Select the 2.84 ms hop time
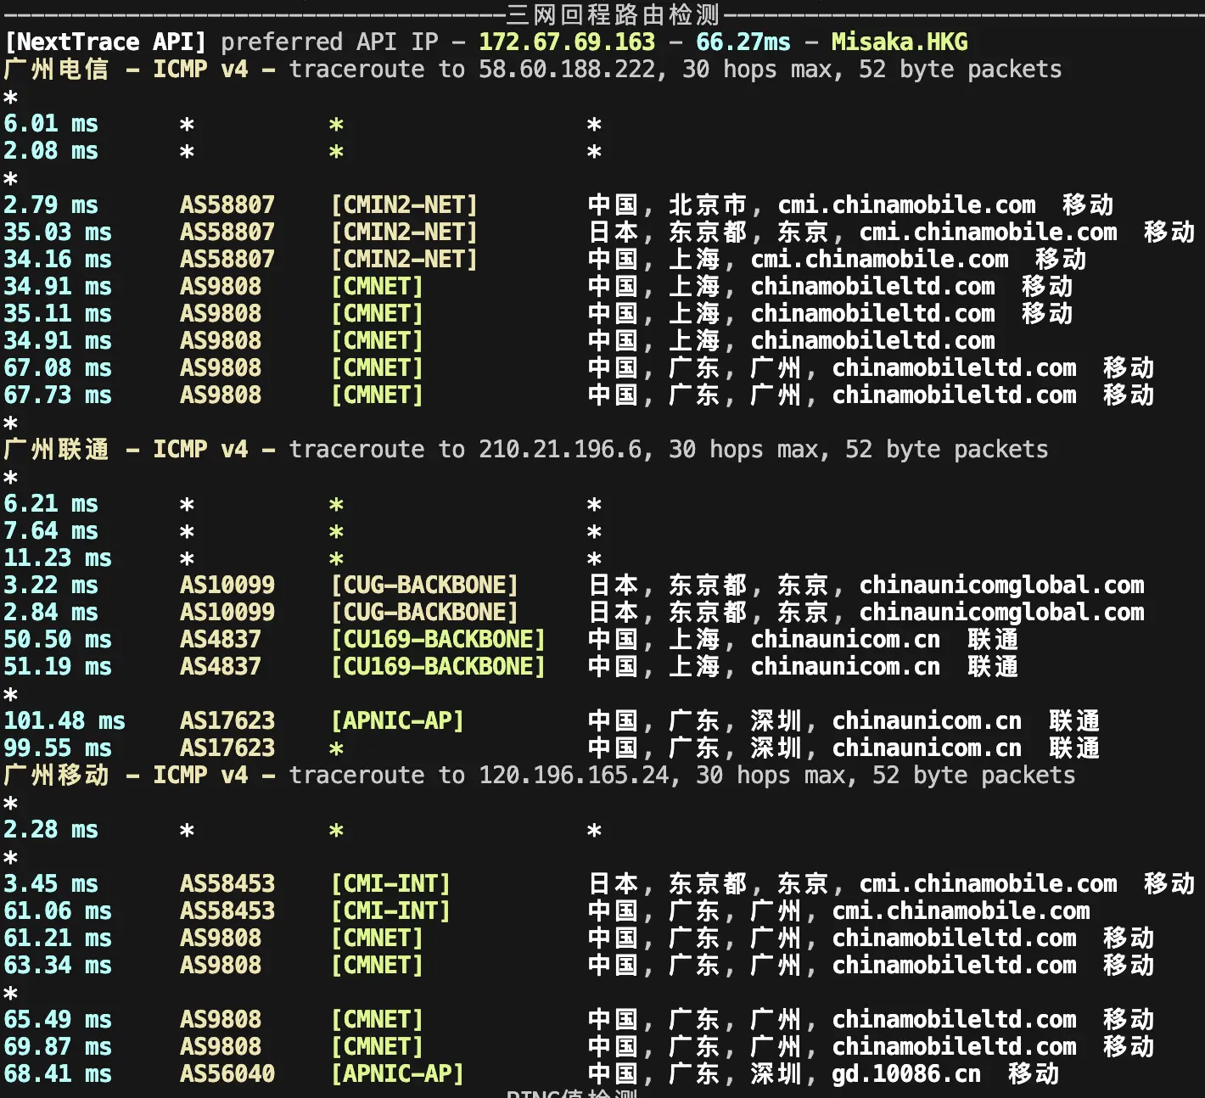This screenshot has width=1205, height=1098. (51, 612)
